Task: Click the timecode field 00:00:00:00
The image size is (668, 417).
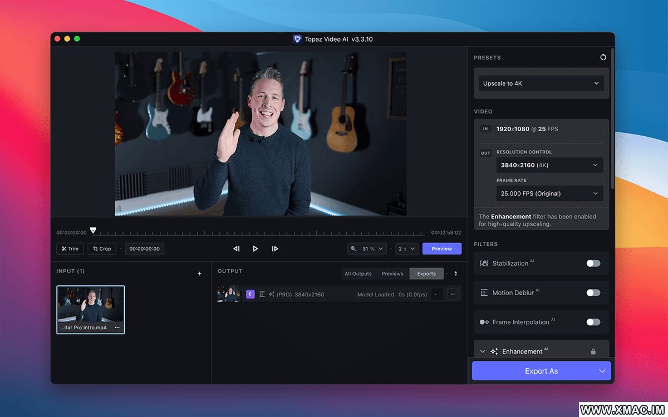Action: (x=145, y=249)
